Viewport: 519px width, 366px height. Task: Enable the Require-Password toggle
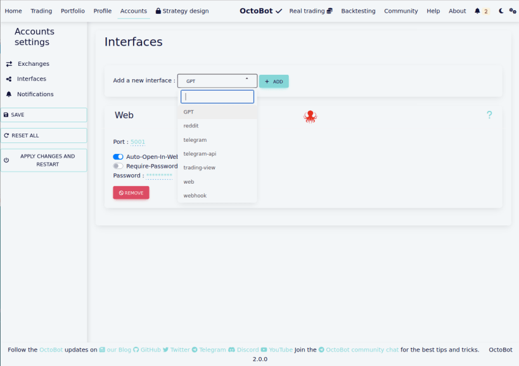point(118,166)
